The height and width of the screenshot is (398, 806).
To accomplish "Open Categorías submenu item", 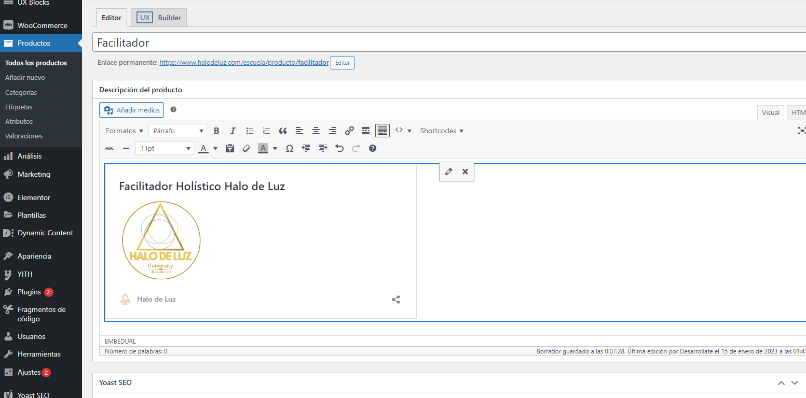I will click(x=21, y=92).
